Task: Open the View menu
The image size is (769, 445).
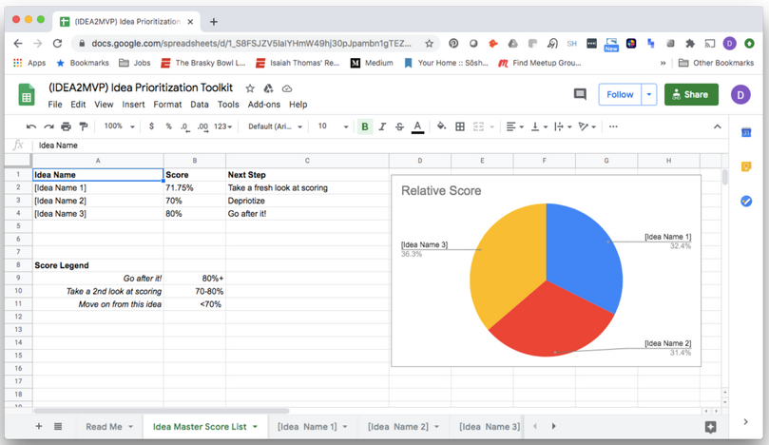Action: (x=104, y=105)
